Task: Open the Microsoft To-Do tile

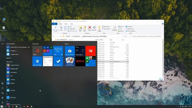Action: (58, 61)
